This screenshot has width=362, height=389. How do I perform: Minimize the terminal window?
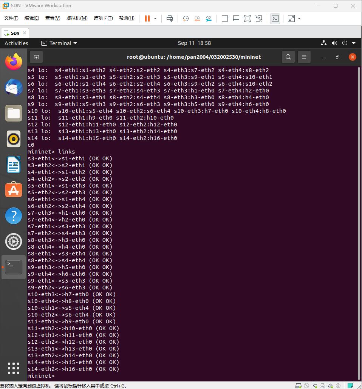pyautogui.click(x=322, y=57)
